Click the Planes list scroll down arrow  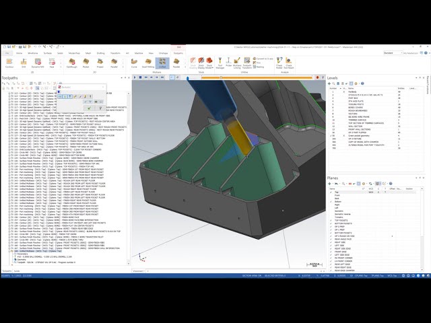[422, 270]
